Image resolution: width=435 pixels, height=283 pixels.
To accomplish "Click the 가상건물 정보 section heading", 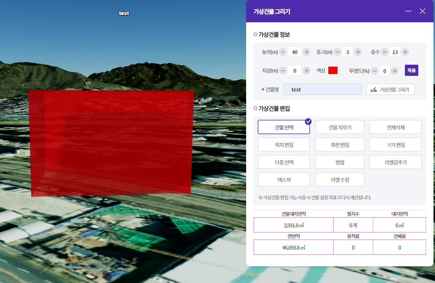I will (x=274, y=35).
